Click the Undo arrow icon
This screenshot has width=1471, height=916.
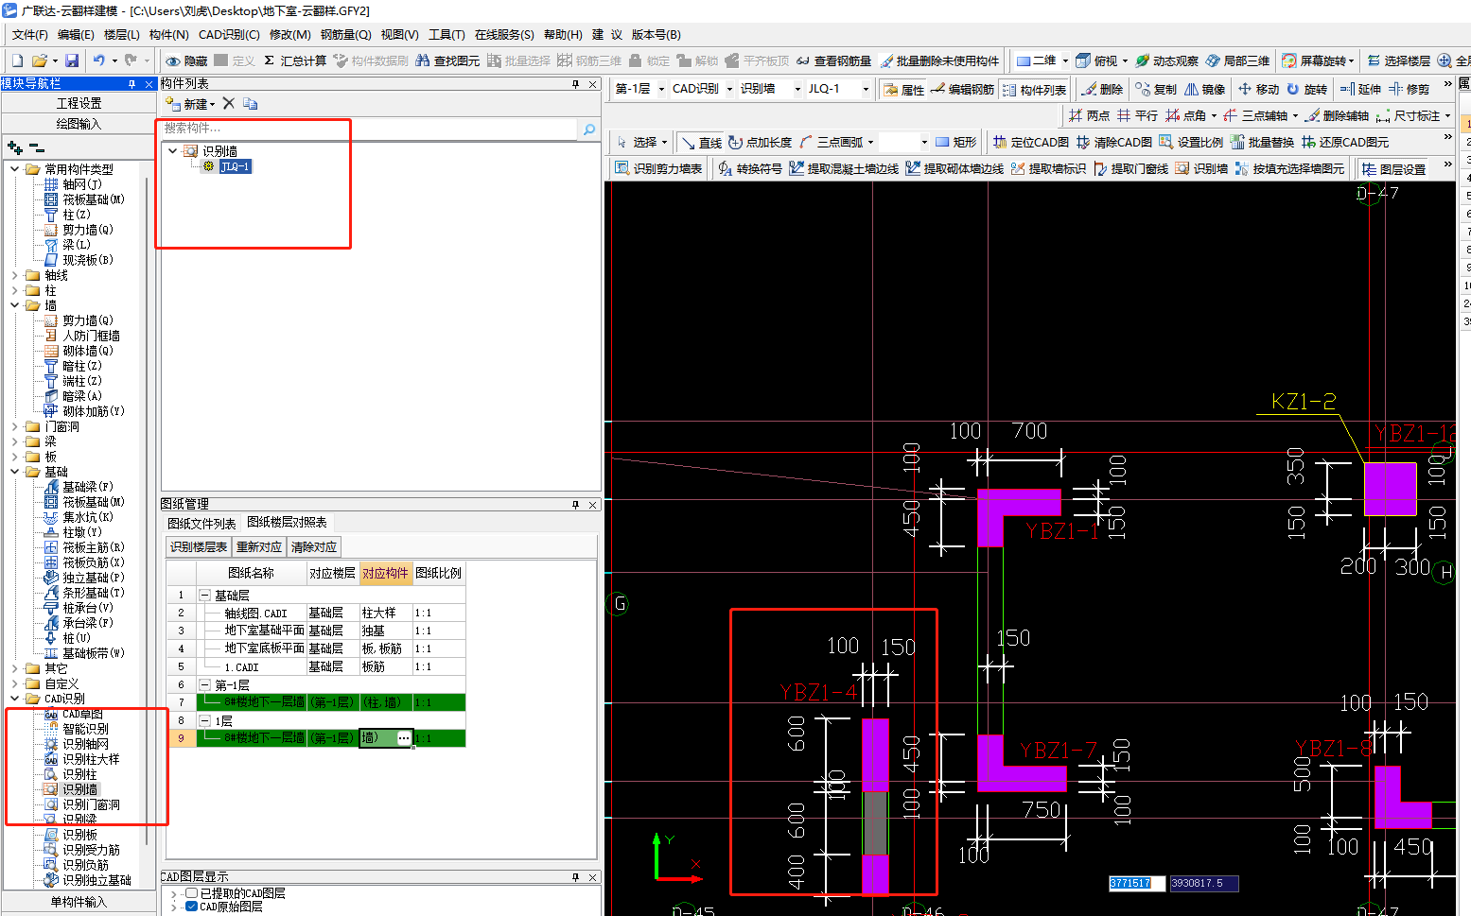(x=98, y=60)
